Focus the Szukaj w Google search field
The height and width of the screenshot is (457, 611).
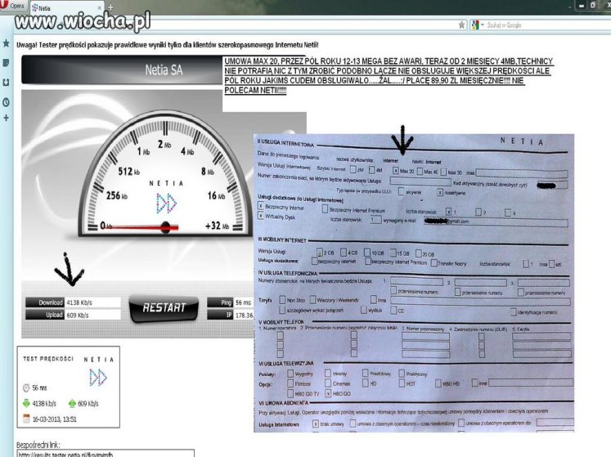(546, 25)
